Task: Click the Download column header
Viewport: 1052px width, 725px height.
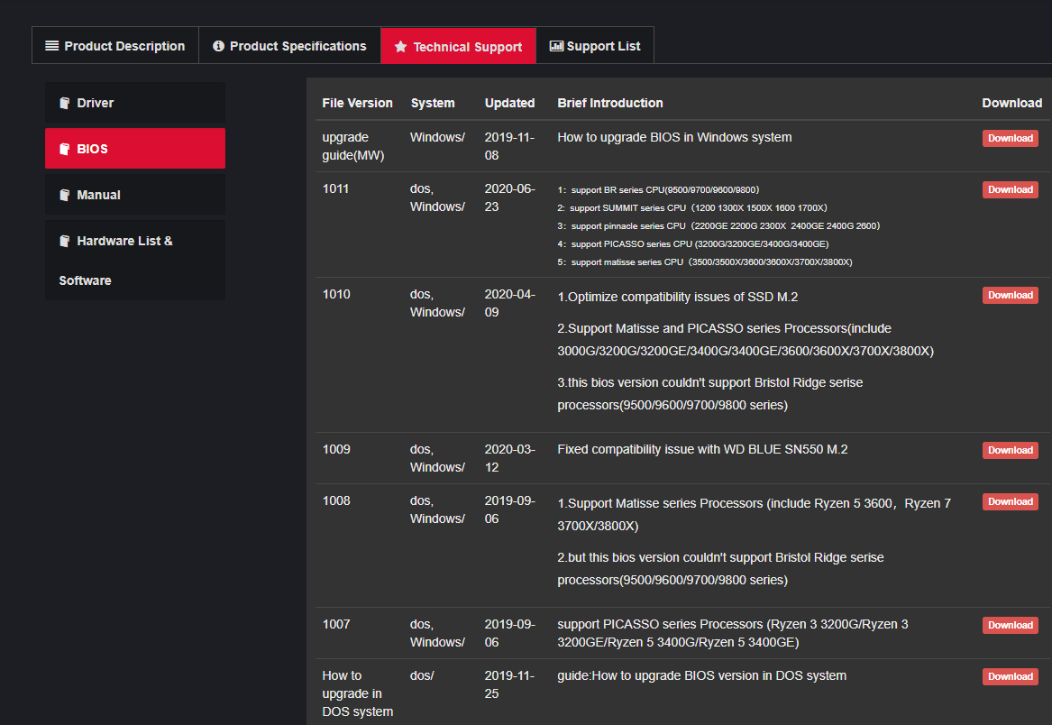Action: 1011,103
